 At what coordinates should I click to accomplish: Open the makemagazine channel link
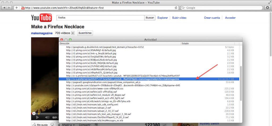[42, 33]
